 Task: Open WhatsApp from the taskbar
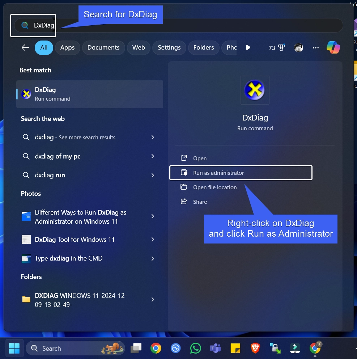point(195,348)
